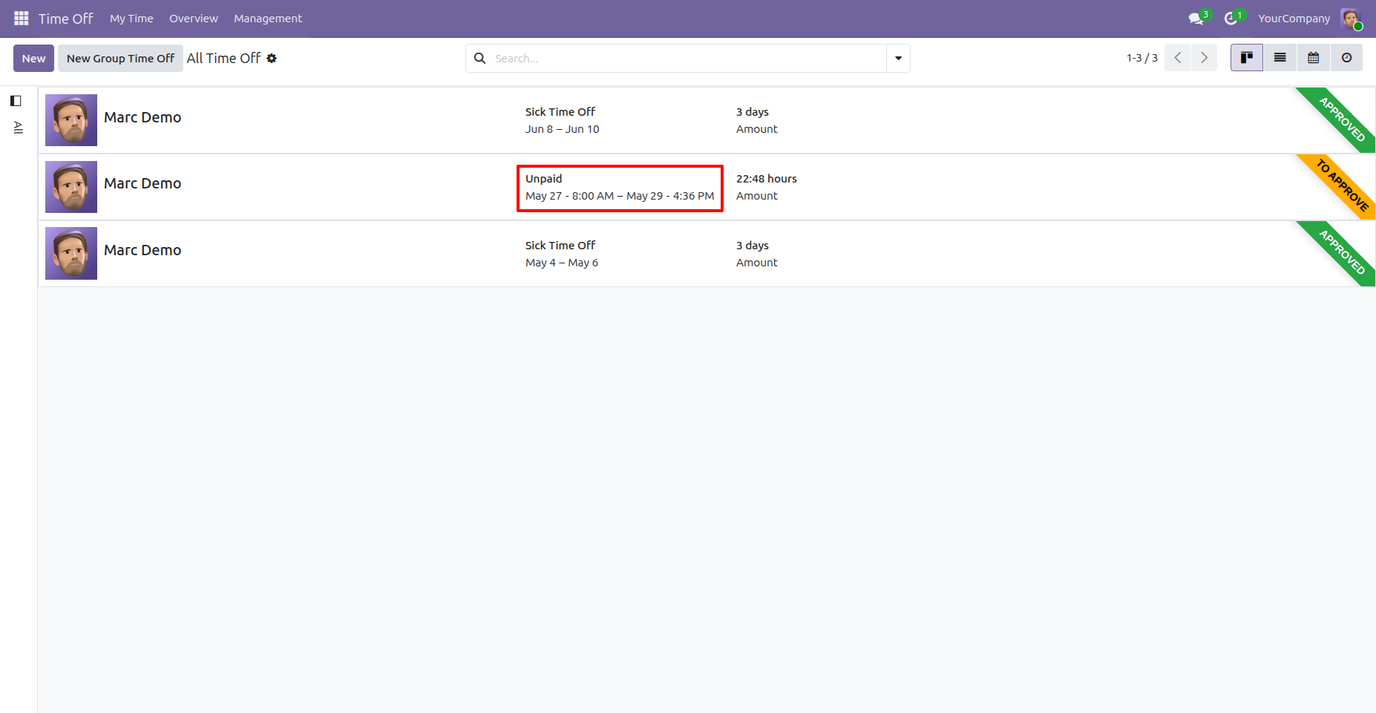1376x713 pixels.
Task: Click the search magnifier icon
Action: (x=480, y=58)
